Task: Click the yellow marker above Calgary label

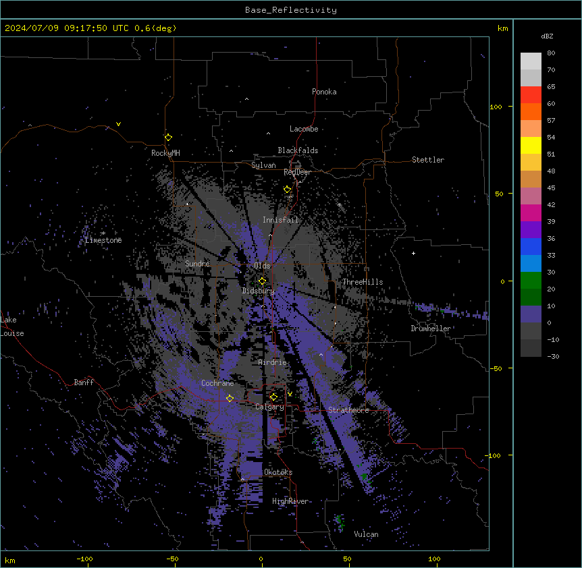Action: tap(273, 397)
